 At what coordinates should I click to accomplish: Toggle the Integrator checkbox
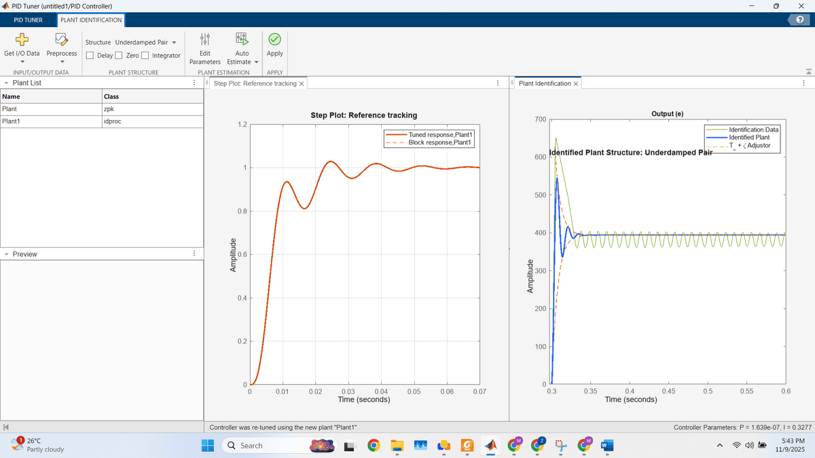145,56
